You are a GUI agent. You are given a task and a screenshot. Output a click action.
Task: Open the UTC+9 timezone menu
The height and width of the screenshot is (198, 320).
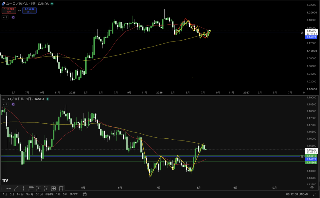tap(297, 194)
